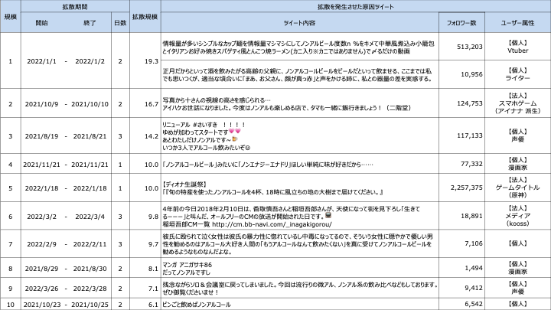Select the tweet starting 写真から十さんの視線
The width and height of the screenshot is (551, 310).
[x=286, y=104]
